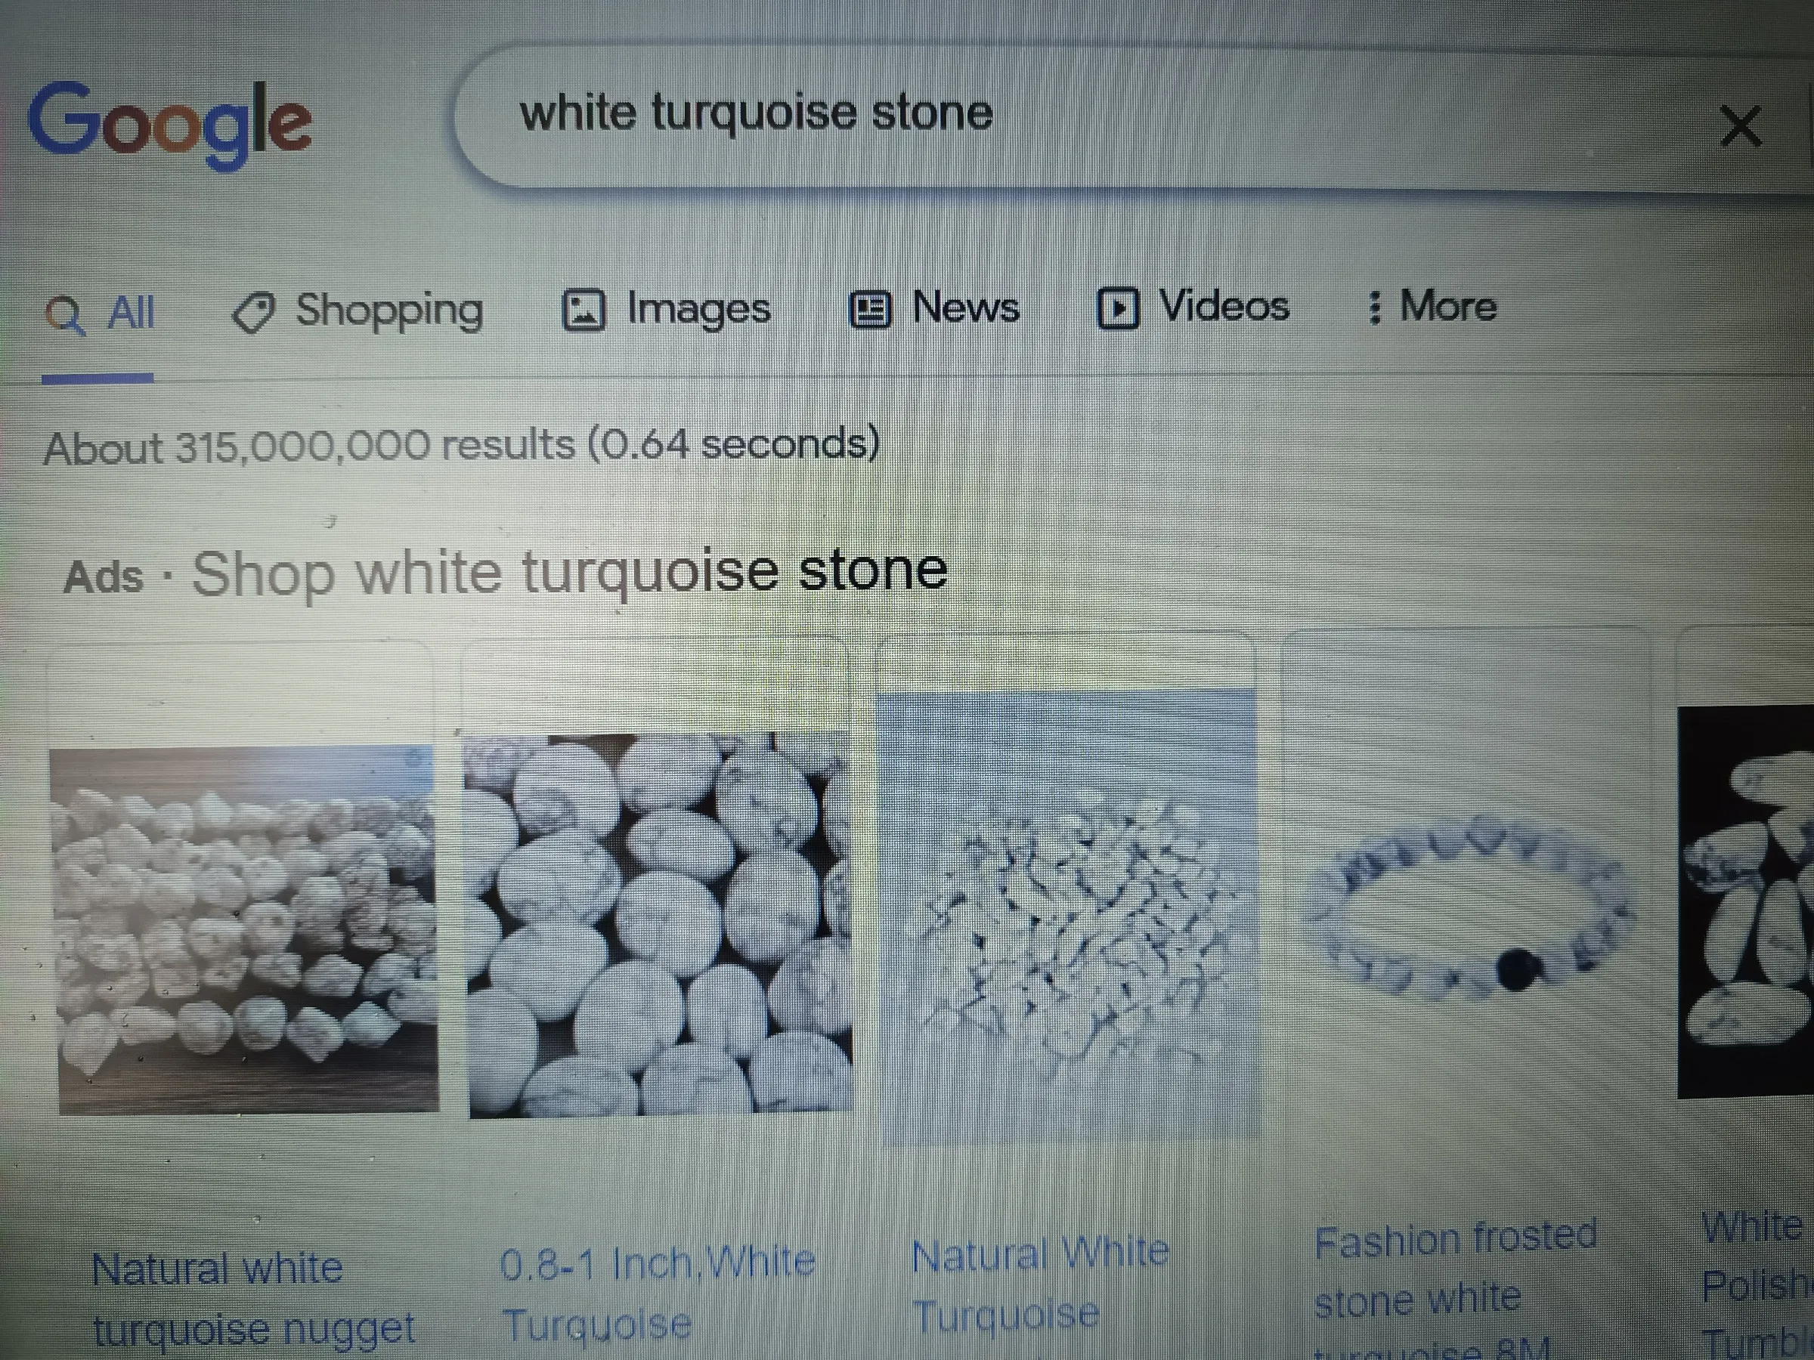Click the Images picture icon
This screenshot has height=1360, width=1814.
click(583, 311)
